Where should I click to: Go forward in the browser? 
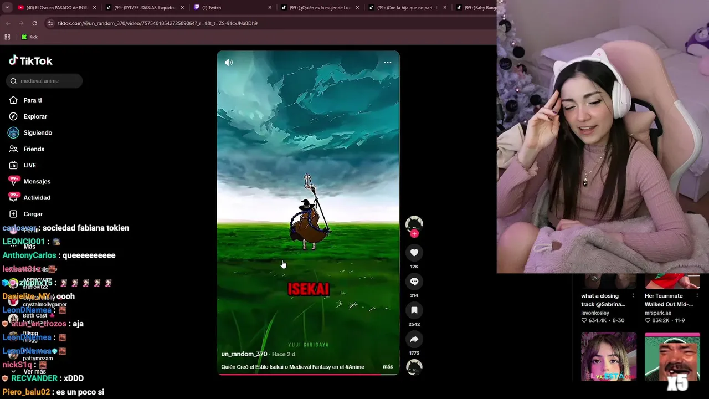(x=21, y=23)
